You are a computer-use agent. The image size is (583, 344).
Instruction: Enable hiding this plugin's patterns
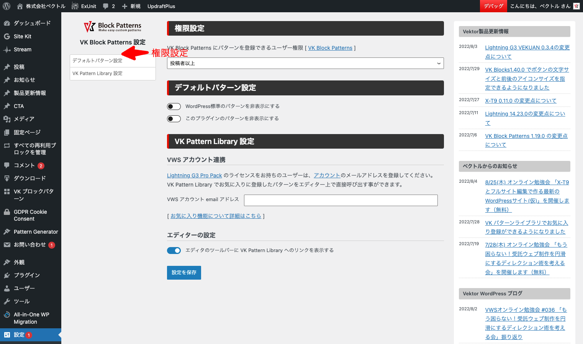pyautogui.click(x=174, y=118)
